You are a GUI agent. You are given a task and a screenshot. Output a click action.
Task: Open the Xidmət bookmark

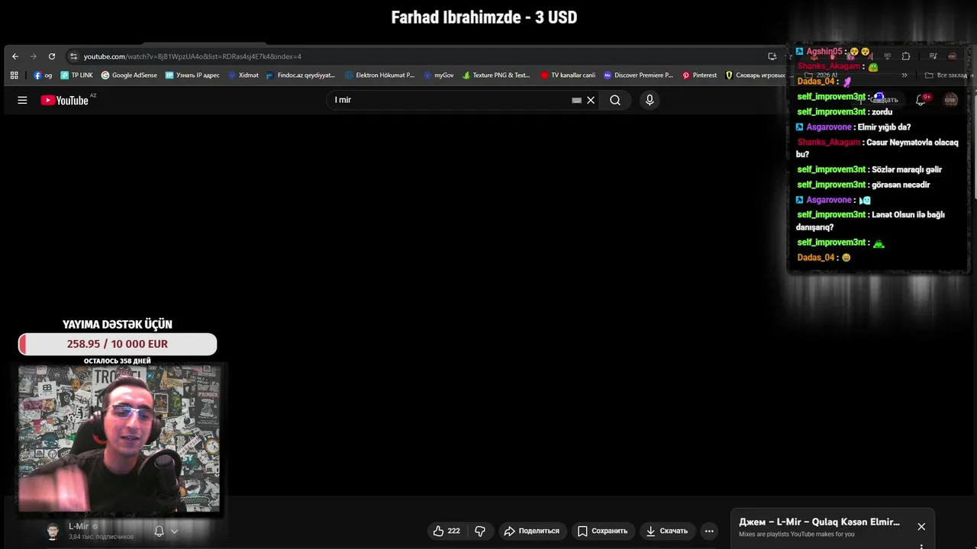click(x=243, y=75)
